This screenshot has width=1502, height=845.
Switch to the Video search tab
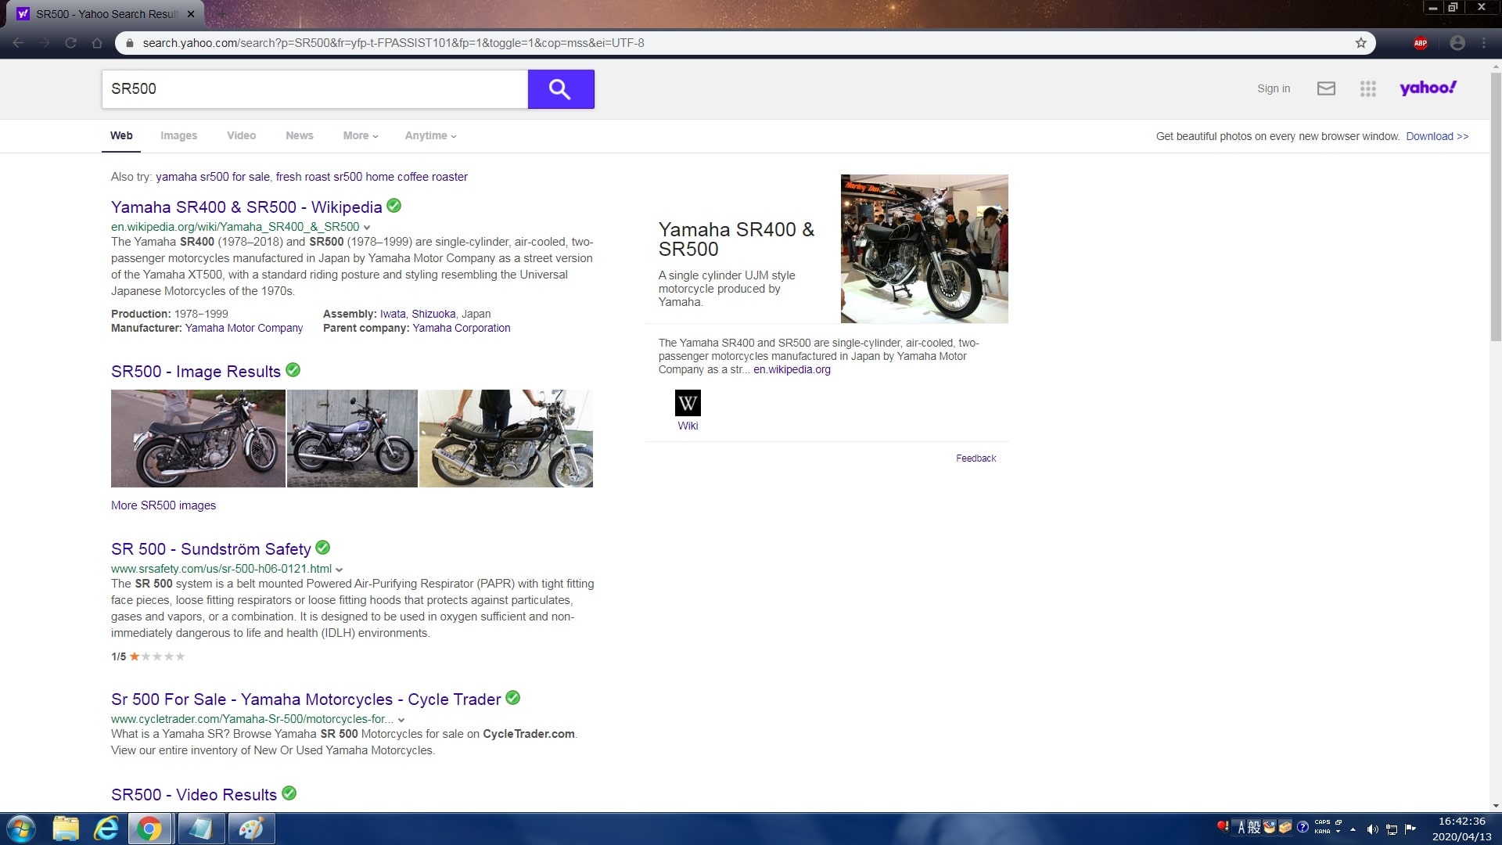pyautogui.click(x=241, y=135)
